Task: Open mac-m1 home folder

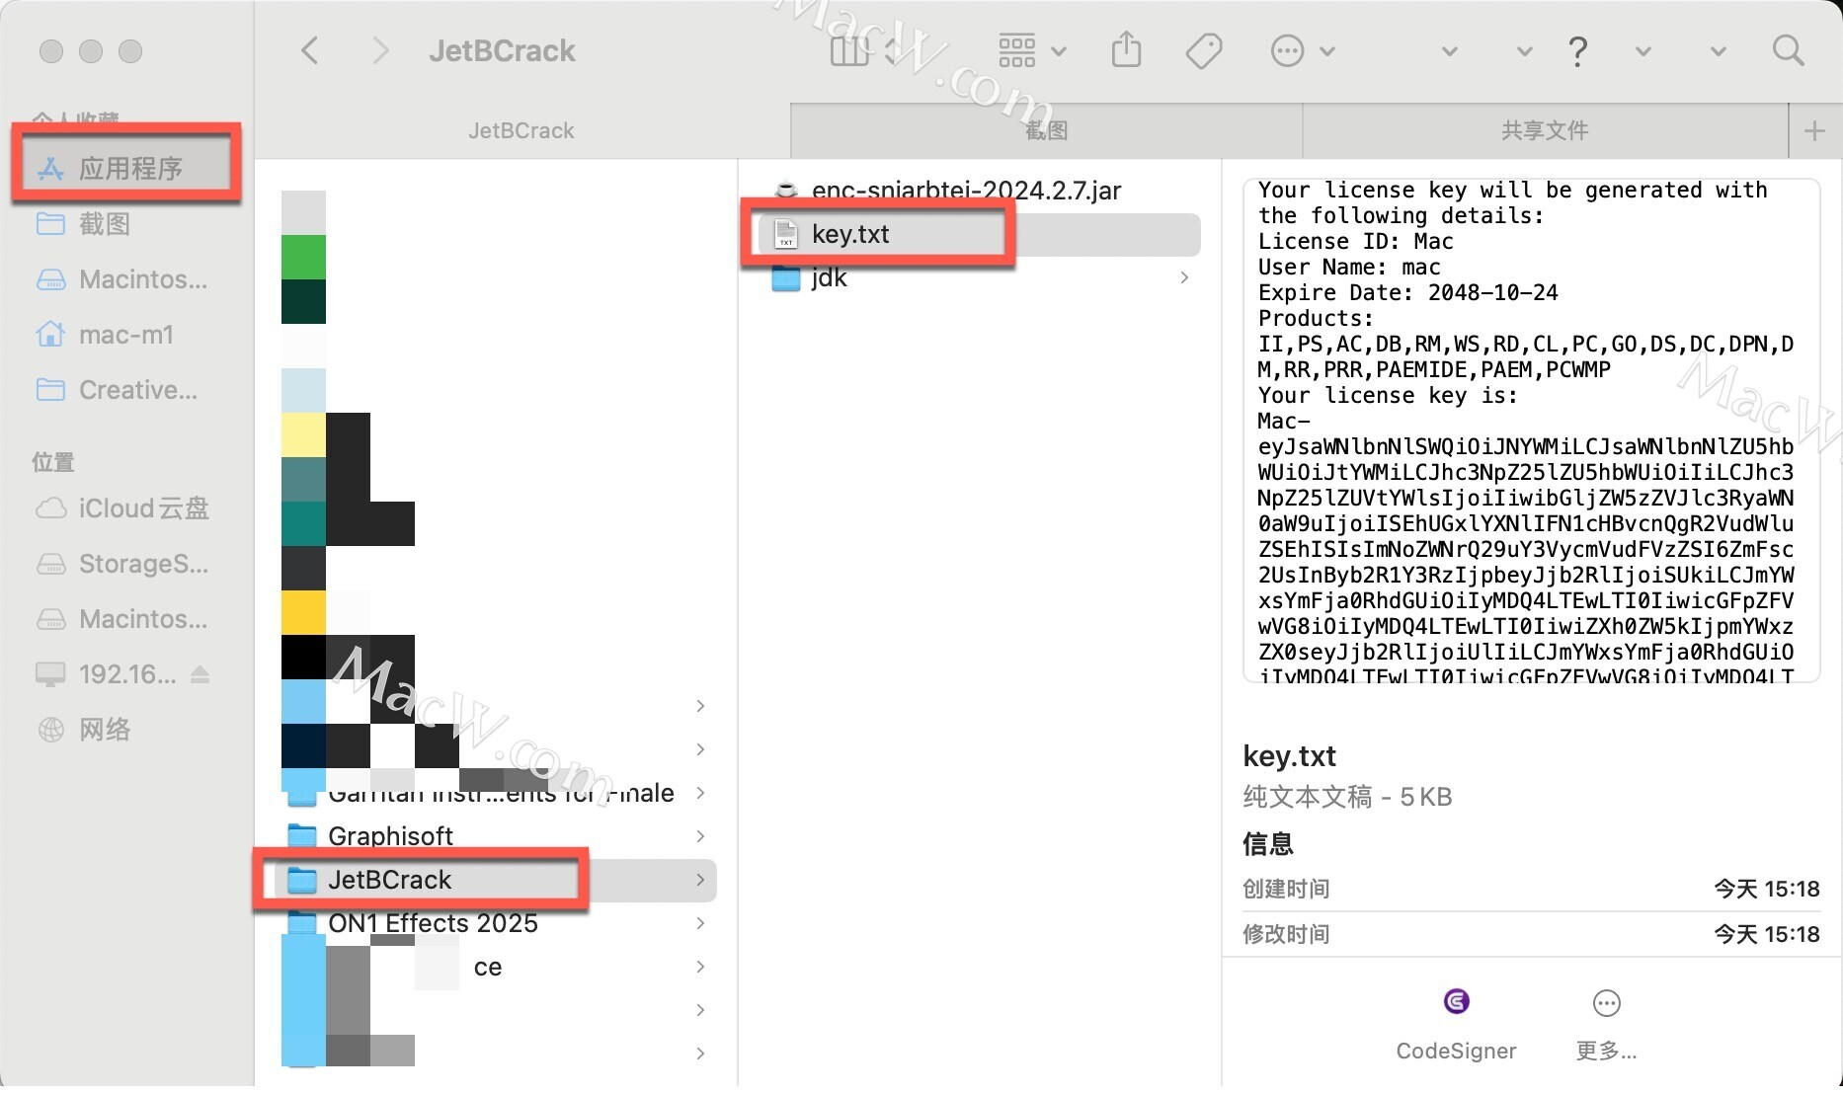Action: [125, 335]
